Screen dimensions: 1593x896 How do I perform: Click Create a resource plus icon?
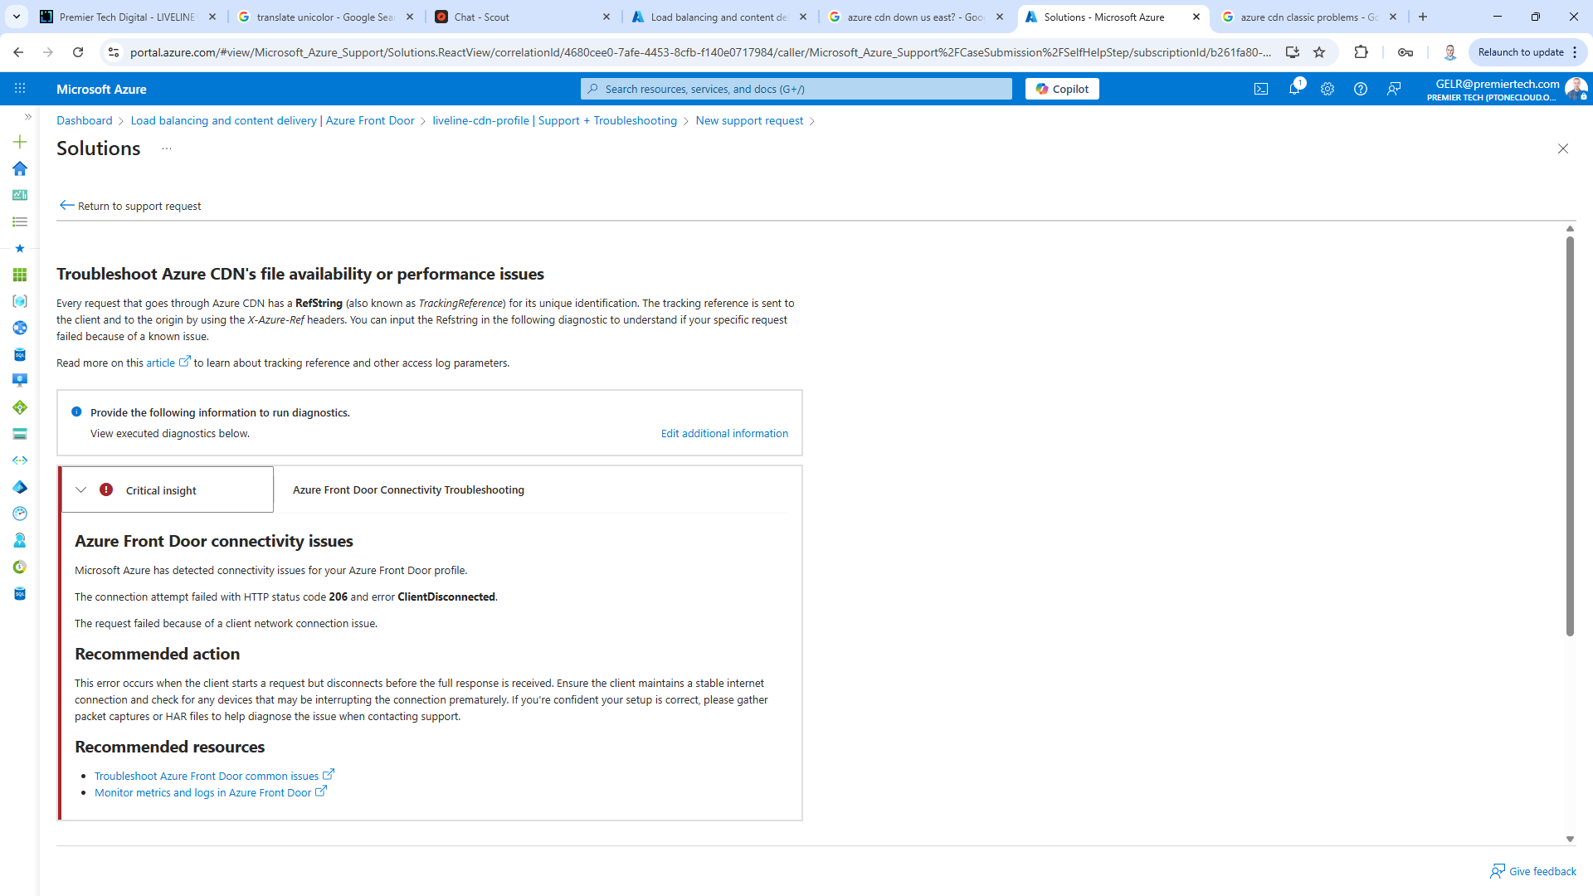20,142
